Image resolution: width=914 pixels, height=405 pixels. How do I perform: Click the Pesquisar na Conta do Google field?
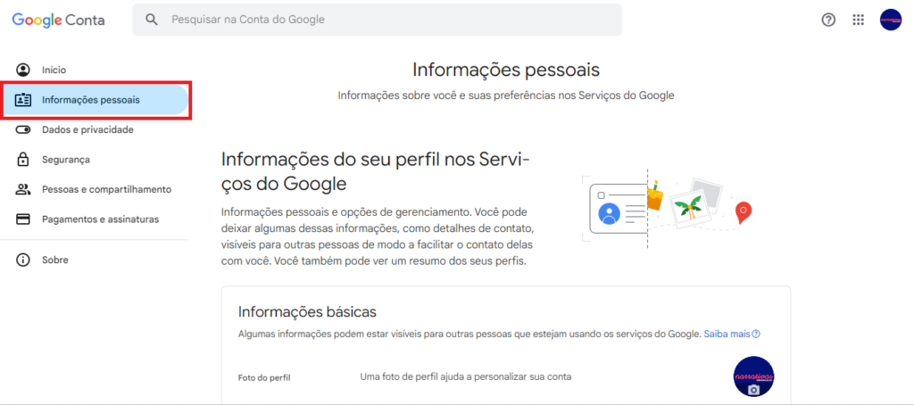pyautogui.click(x=378, y=20)
